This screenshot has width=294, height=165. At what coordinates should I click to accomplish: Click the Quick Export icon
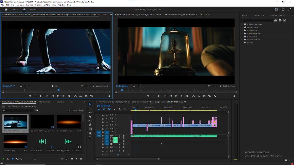click(283, 9)
